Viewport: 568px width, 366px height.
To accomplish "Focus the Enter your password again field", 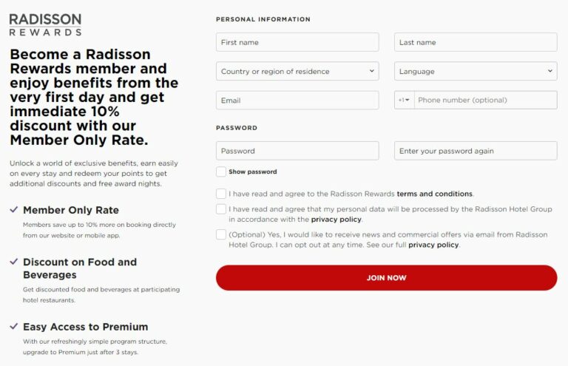I will tap(476, 151).
